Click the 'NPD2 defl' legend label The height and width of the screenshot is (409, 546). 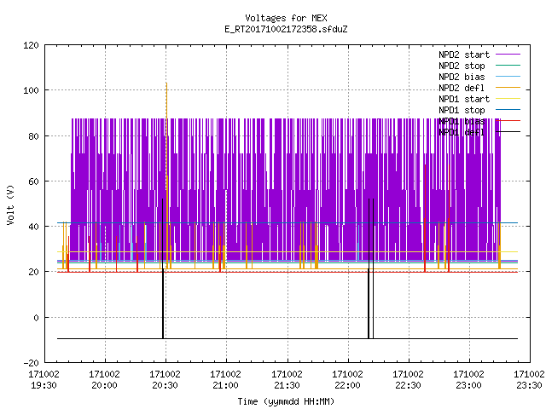click(x=462, y=88)
